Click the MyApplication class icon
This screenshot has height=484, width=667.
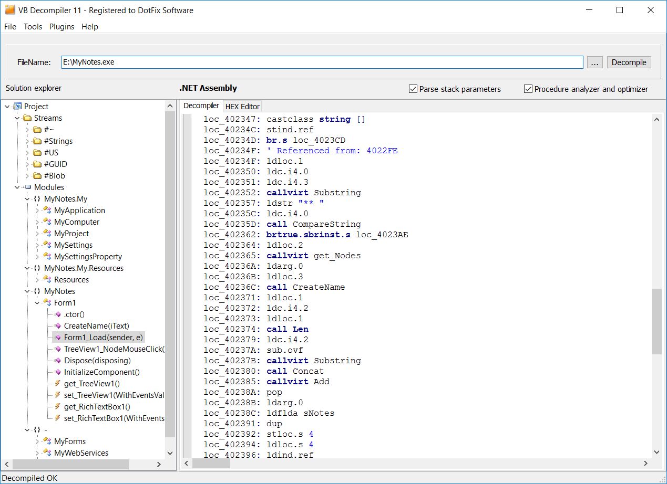pos(47,211)
